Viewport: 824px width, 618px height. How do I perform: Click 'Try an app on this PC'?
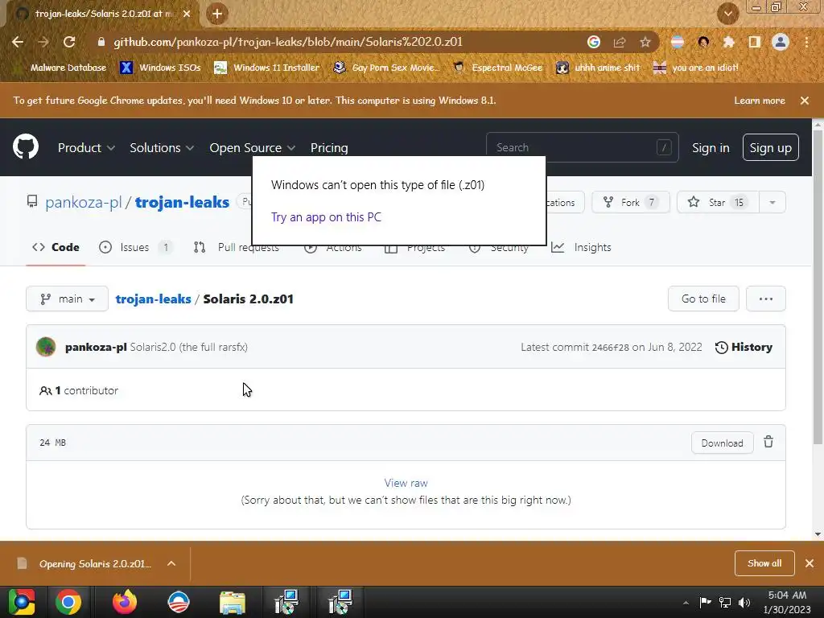coord(327,217)
